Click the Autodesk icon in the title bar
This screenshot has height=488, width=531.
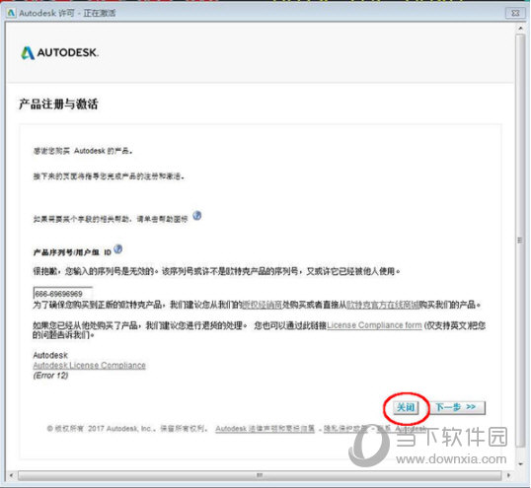[x=12, y=13]
